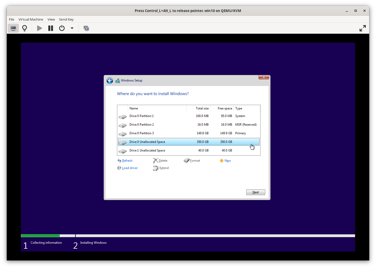
Task: Click the Delete X icon
Action: [x=156, y=161]
